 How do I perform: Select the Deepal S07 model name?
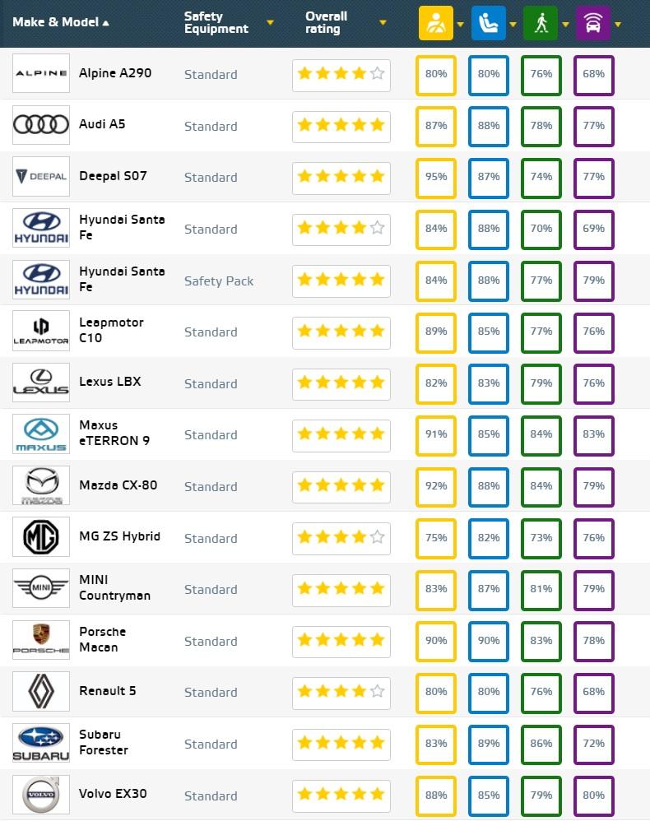point(114,176)
